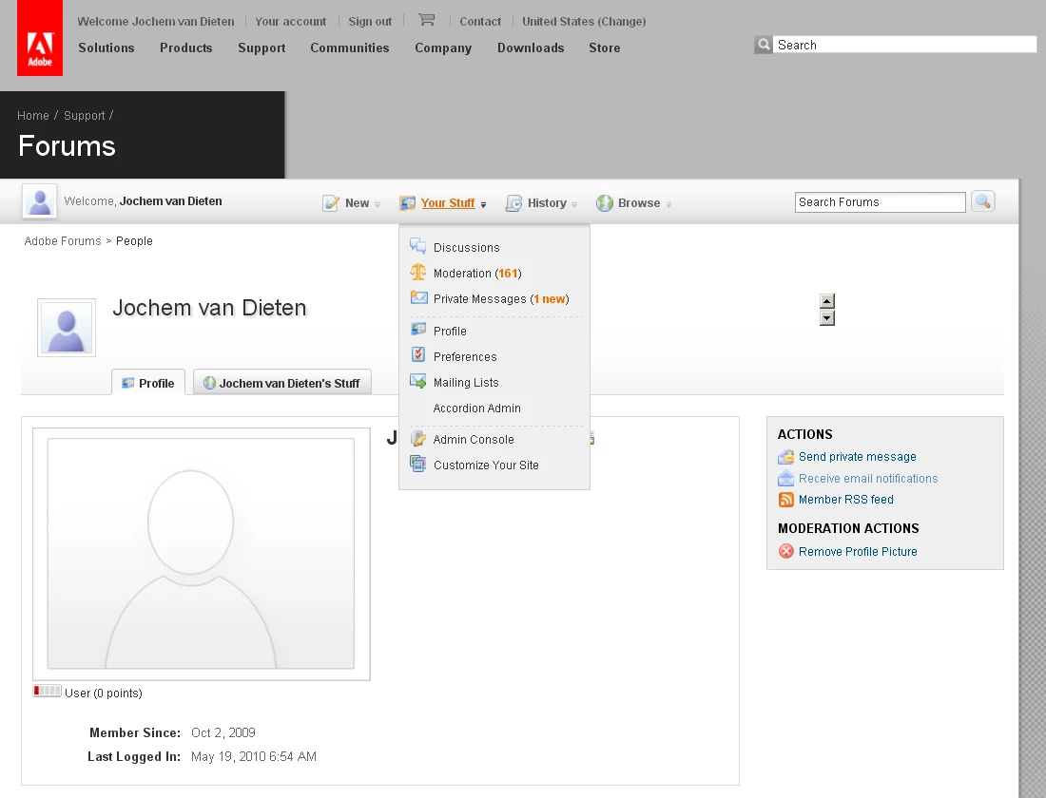
Task: Click the Send private message icon
Action: pyautogui.click(x=785, y=457)
